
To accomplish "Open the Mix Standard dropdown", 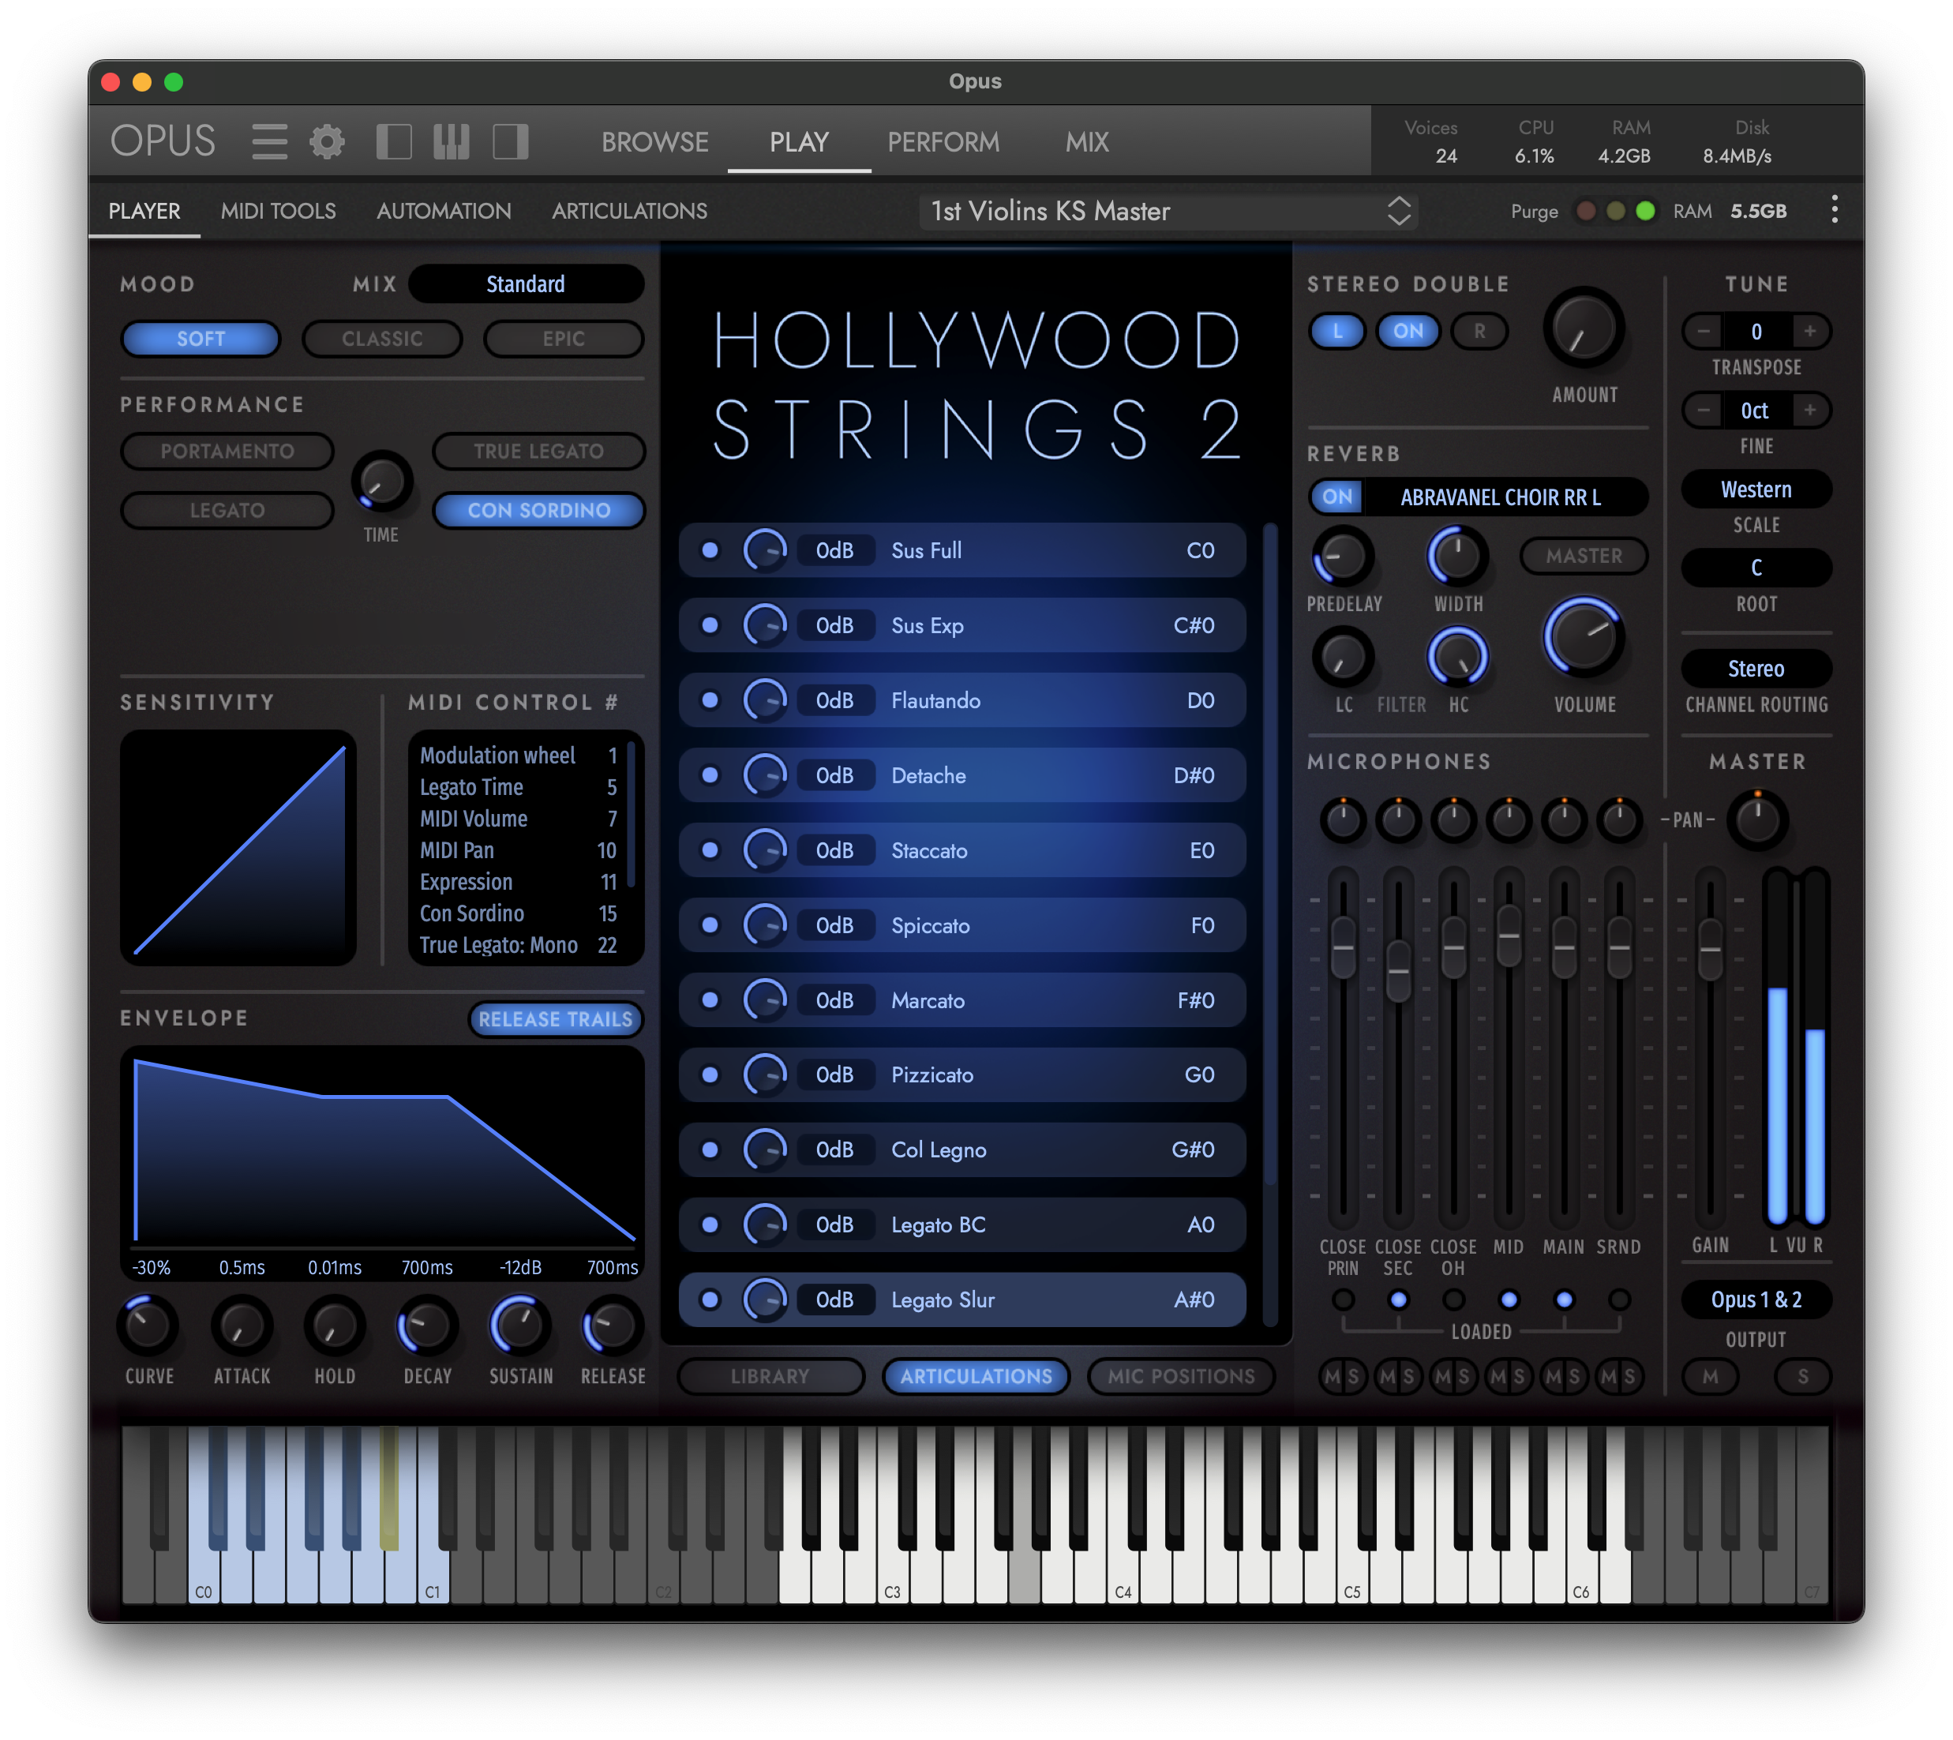I will point(526,284).
